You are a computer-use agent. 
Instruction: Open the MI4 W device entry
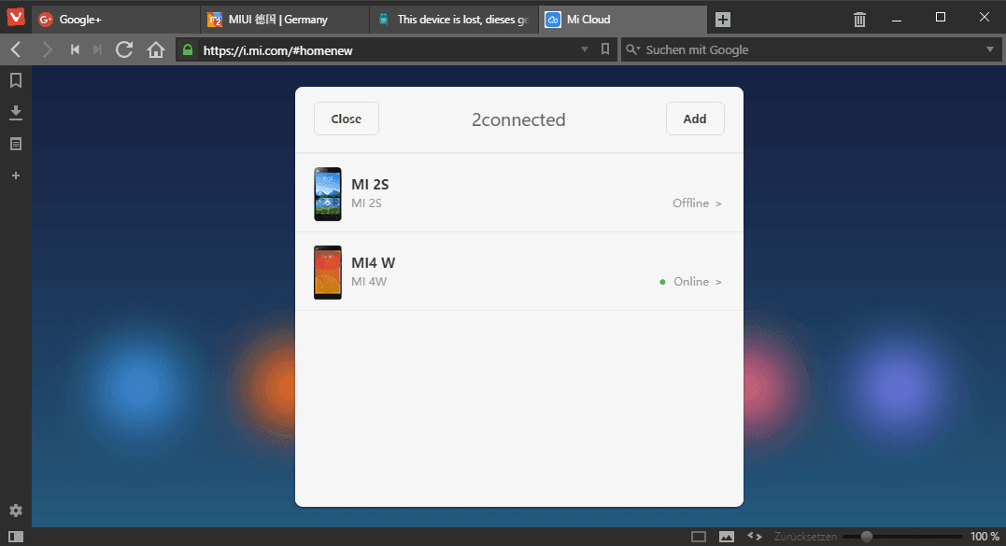[x=519, y=272]
